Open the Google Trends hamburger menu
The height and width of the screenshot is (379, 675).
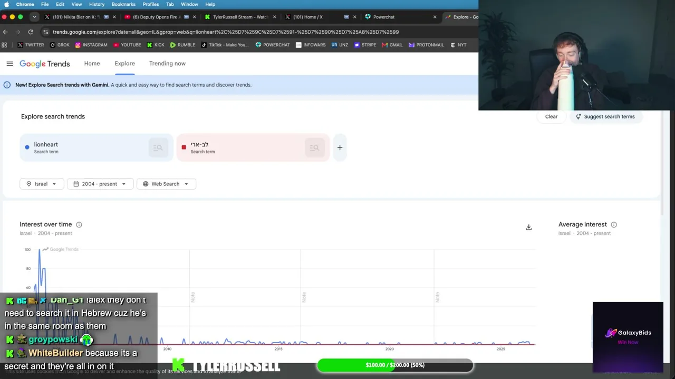(x=9, y=64)
